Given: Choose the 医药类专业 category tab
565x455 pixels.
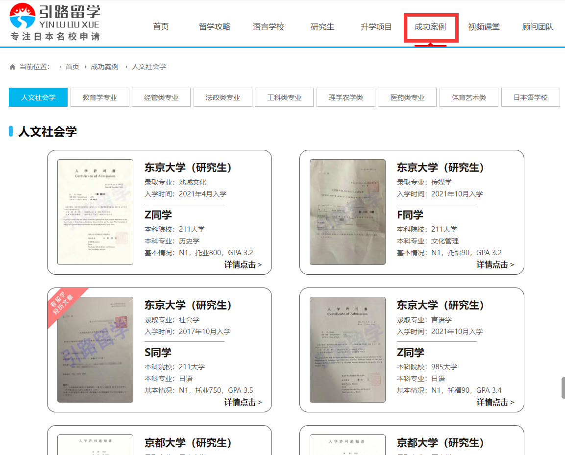Looking at the screenshot, I should 407,97.
